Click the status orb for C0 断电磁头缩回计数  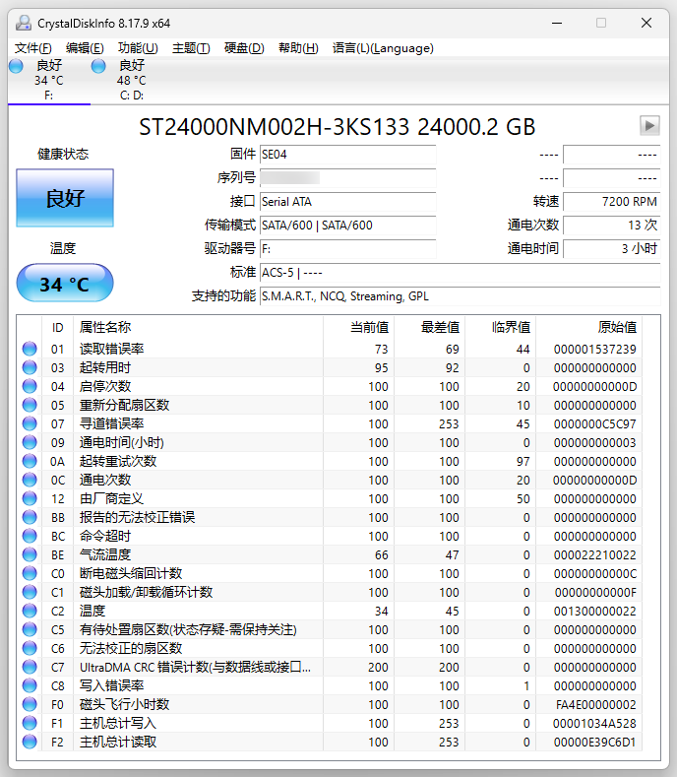tap(30, 573)
